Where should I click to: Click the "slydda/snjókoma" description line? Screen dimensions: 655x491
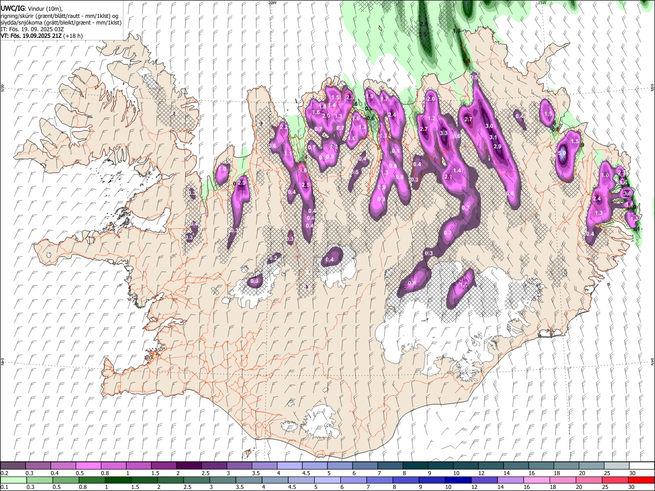coord(61,23)
